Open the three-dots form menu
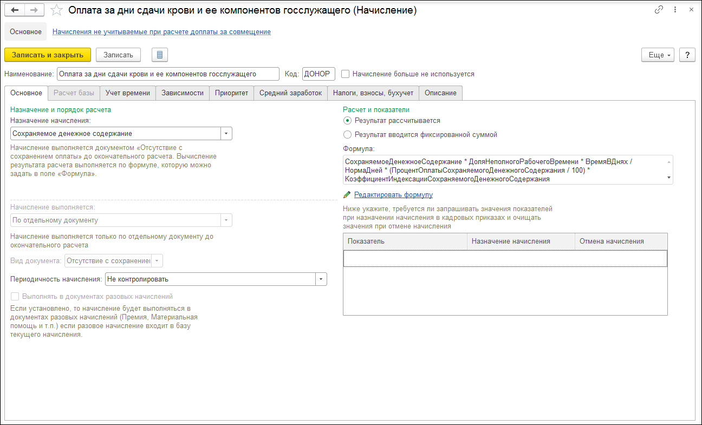This screenshot has width=702, height=425. pyautogui.click(x=675, y=10)
